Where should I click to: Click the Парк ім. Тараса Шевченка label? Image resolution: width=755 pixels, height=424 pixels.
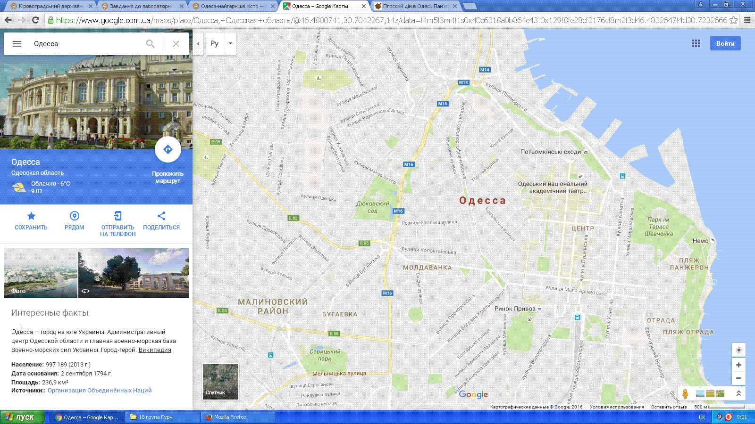pyautogui.click(x=659, y=227)
